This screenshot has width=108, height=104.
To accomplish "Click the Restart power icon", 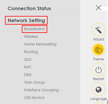I will [98, 69].
